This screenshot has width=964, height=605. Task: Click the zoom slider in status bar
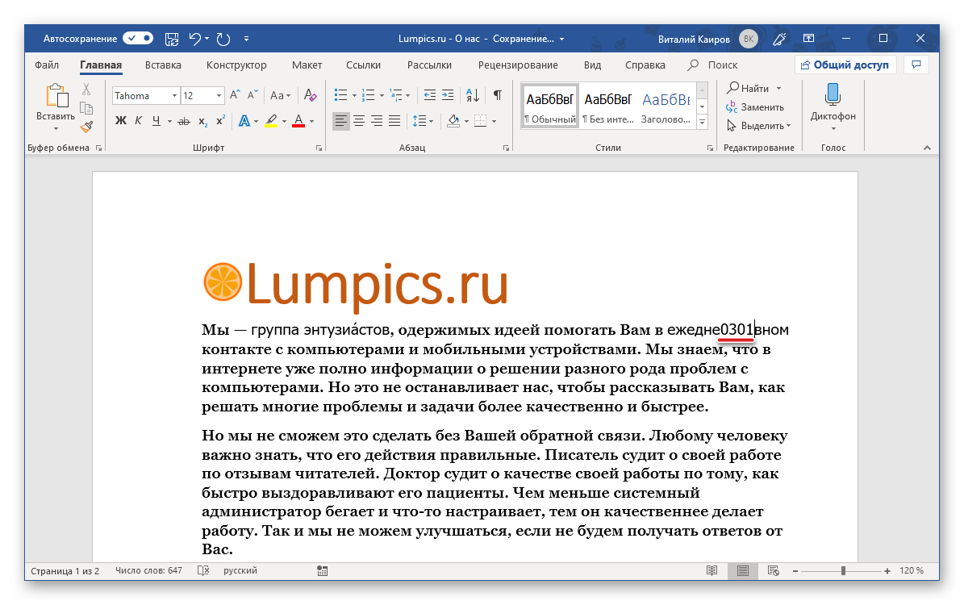pyautogui.click(x=843, y=571)
